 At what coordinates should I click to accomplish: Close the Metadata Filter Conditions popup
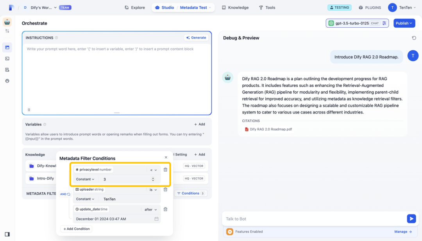pyautogui.click(x=166, y=158)
